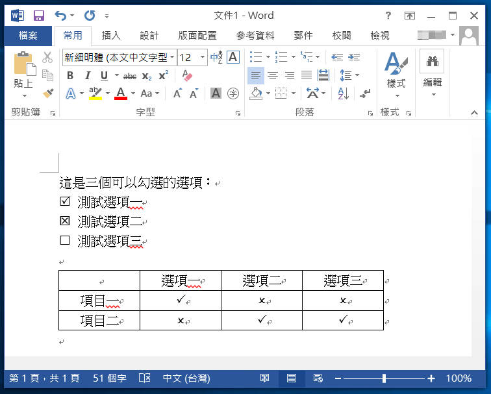Expand the Paste options arrow
This screenshot has width=491, height=394.
click(25, 95)
